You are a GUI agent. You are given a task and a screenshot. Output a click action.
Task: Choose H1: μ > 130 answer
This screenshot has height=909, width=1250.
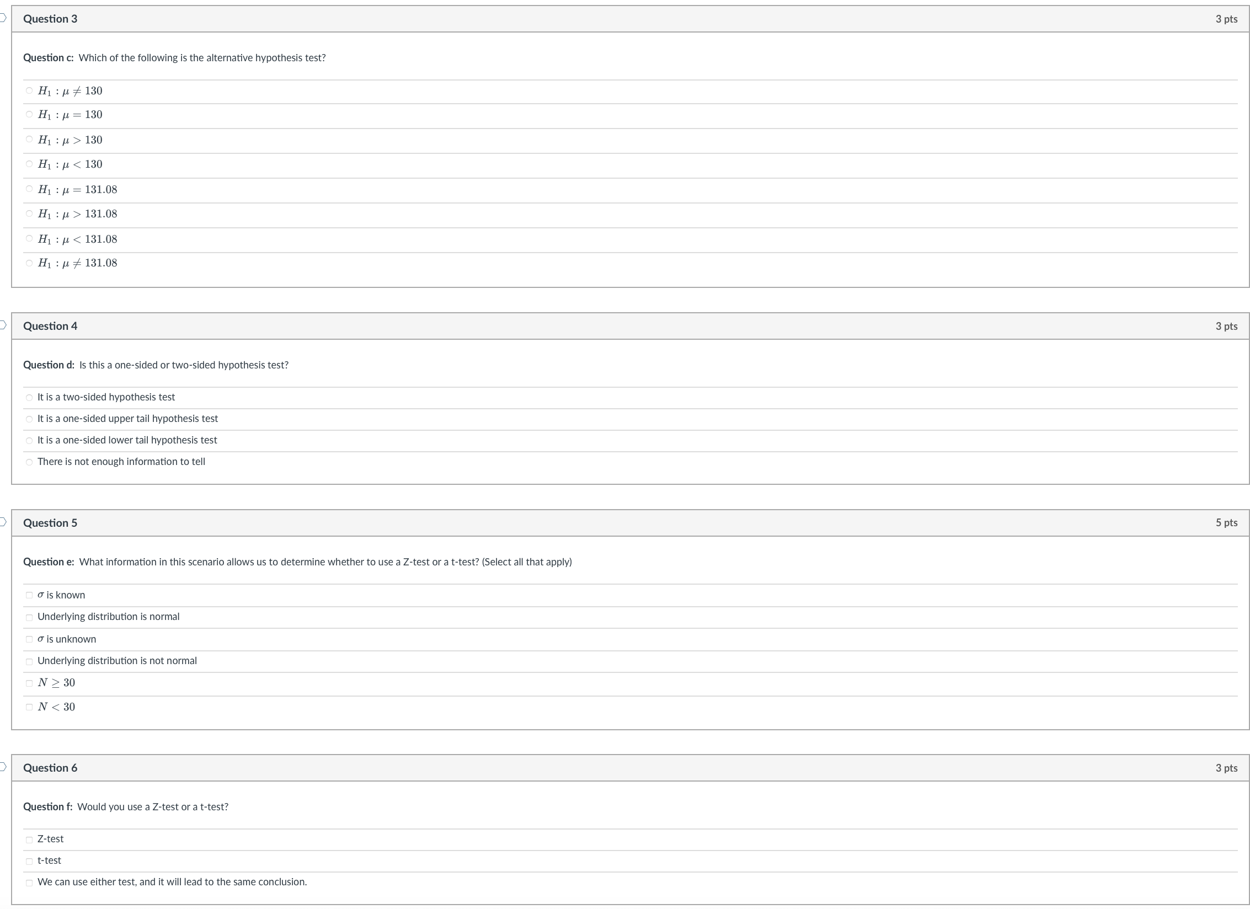coord(29,140)
